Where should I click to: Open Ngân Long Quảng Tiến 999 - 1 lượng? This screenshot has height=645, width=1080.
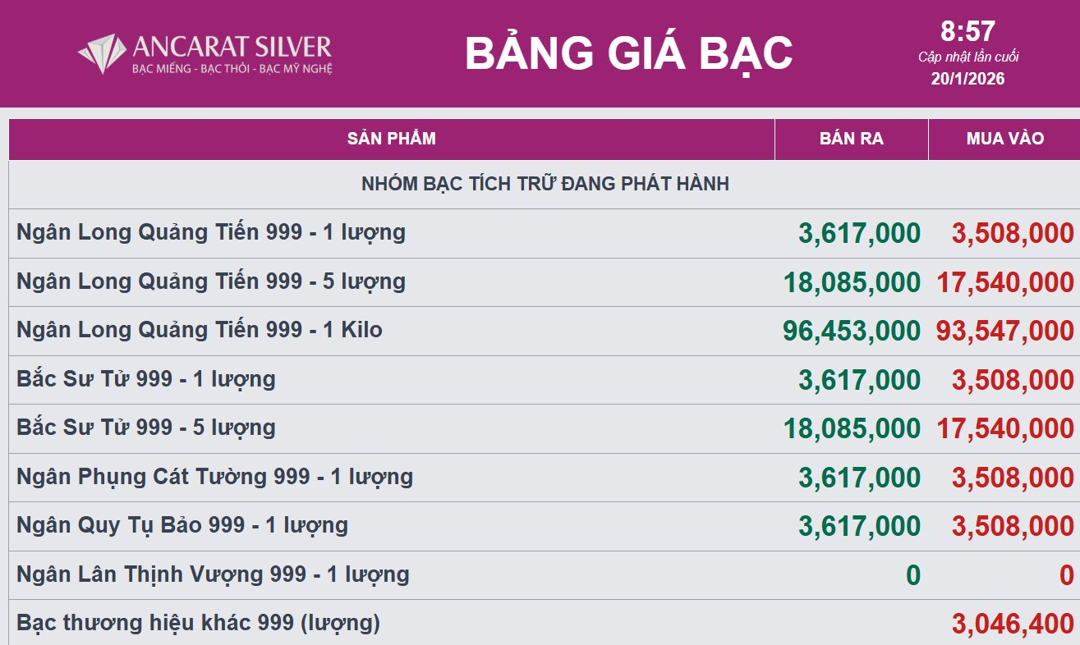(211, 232)
